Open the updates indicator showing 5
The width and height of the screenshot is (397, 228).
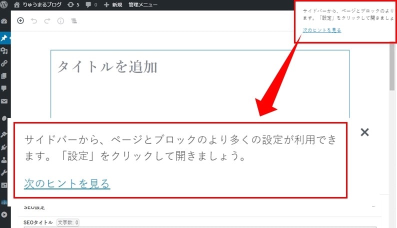click(x=73, y=4)
